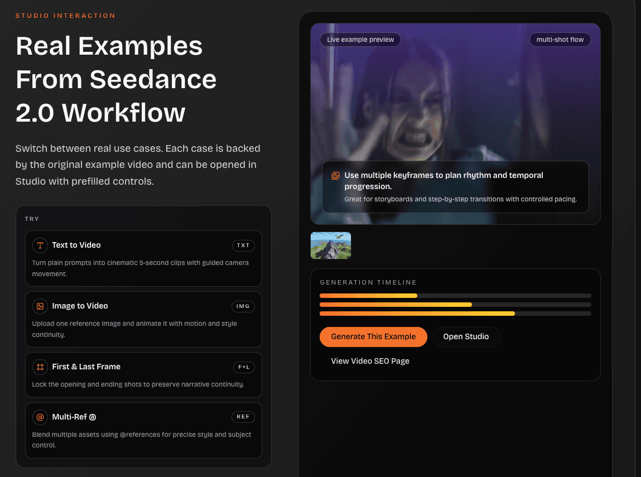Select the First & Last Frame icon
Viewport: 641px width, 477px height.
[x=40, y=367]
